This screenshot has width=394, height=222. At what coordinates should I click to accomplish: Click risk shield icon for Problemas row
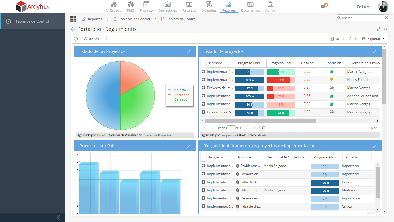pos(238,166)
